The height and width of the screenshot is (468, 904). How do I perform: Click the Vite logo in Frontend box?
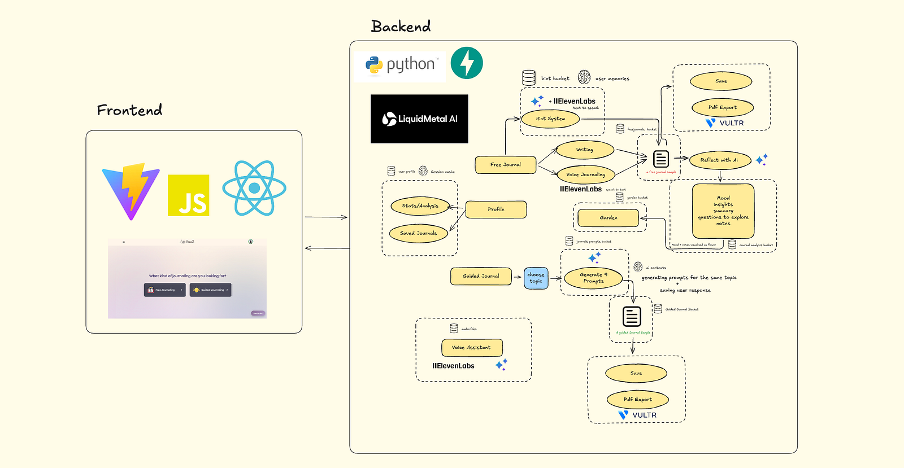tap(131, 191)
